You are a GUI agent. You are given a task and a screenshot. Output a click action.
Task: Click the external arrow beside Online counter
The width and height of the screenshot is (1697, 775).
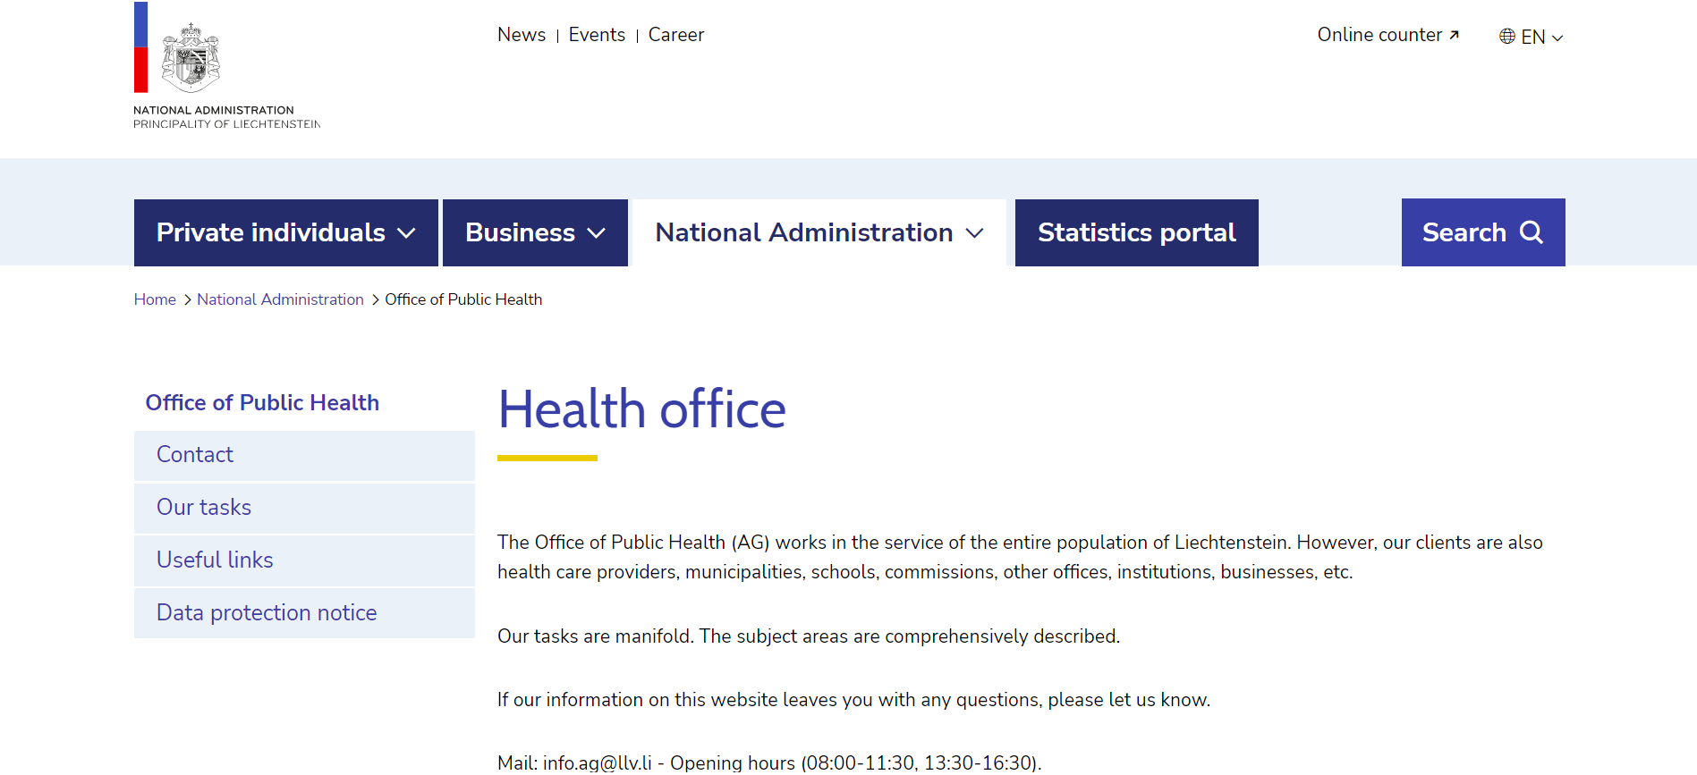tap(1455, 35)
